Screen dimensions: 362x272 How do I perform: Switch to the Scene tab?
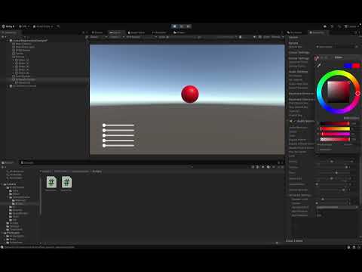[97, 32]
